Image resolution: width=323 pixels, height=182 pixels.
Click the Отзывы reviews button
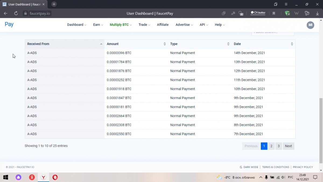coord(258,13)
